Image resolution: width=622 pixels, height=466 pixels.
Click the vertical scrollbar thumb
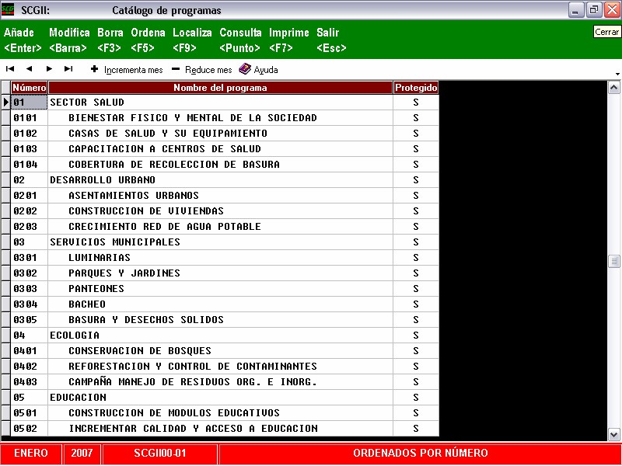coord(613,261)
